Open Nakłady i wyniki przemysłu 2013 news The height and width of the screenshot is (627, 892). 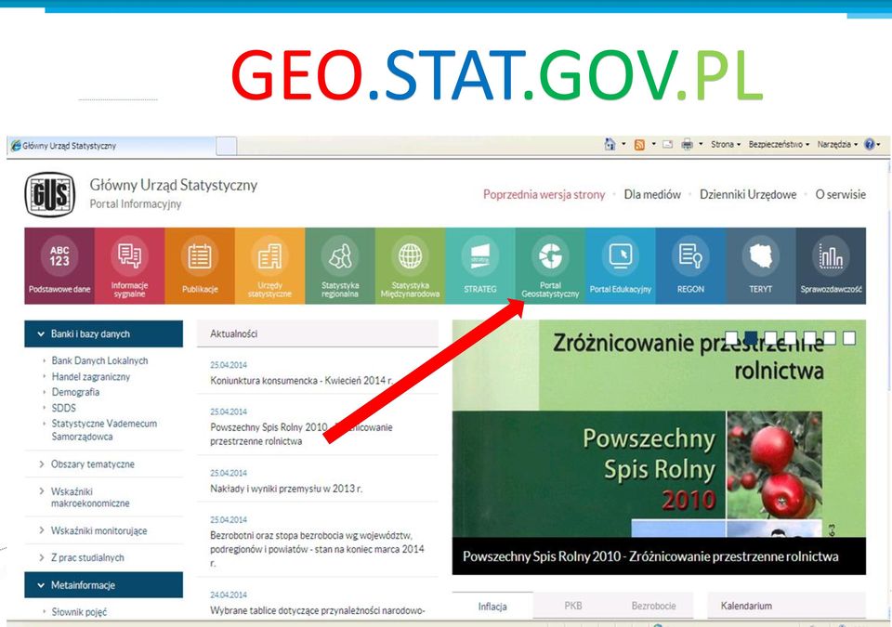(x=286, y=489)
